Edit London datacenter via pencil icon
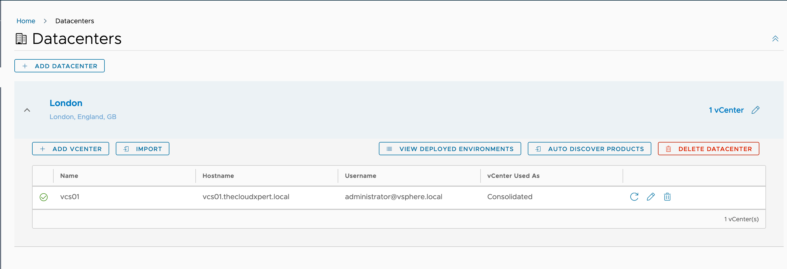Screen dimensions: 787x269 point(755,110)
